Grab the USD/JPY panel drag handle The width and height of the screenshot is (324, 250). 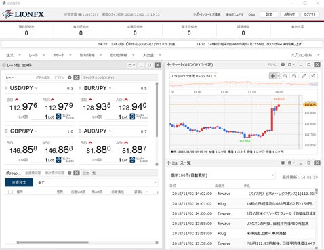[x=6, y=88]
